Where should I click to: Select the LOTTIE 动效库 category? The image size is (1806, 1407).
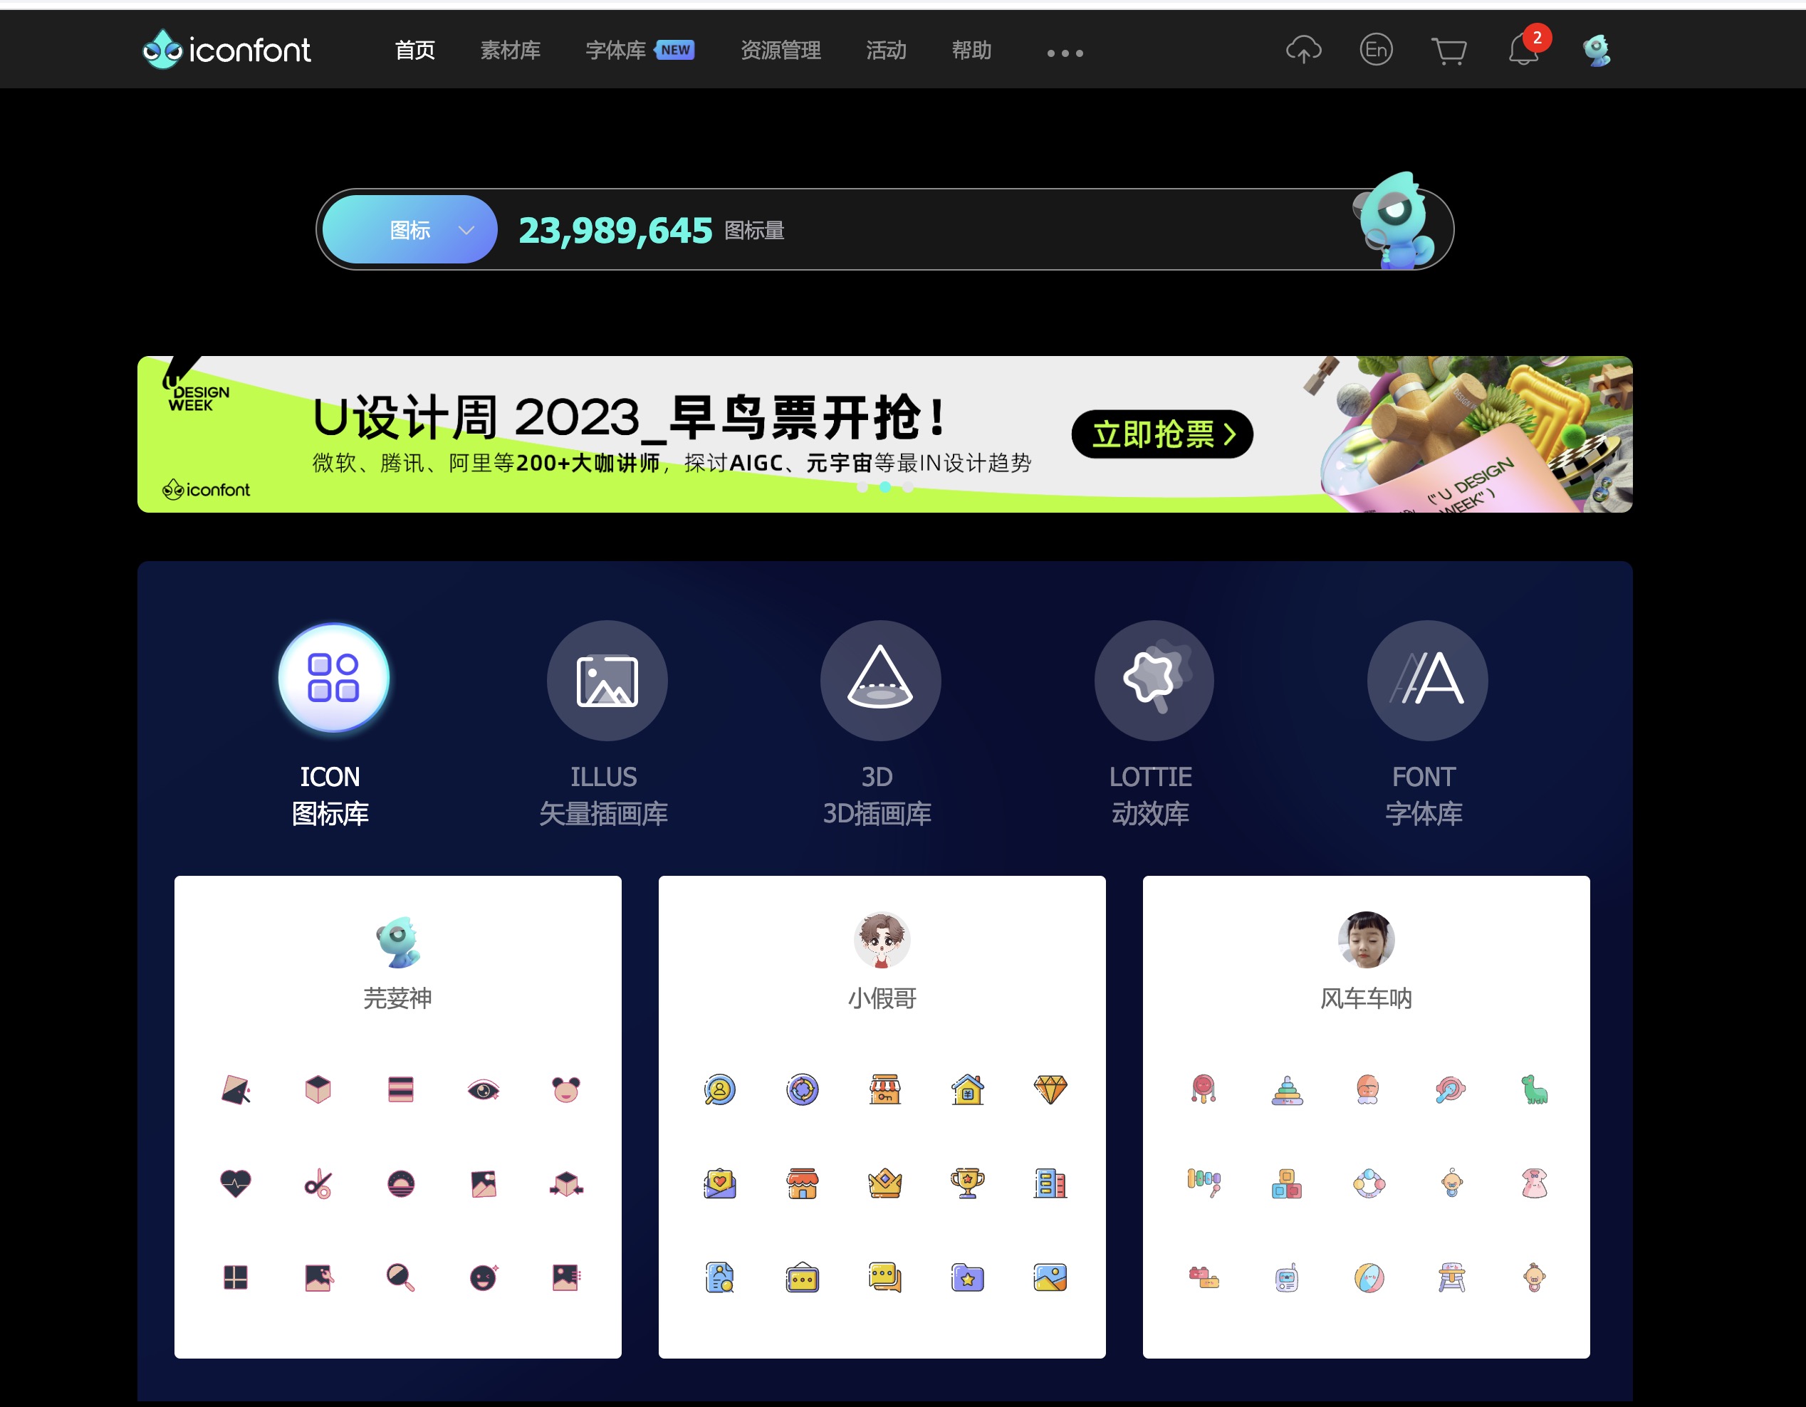click(1153, 679)
